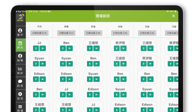Move Edison to top in 剪髮 column
This screenshot has height=112, width=192.
point(90,95)
